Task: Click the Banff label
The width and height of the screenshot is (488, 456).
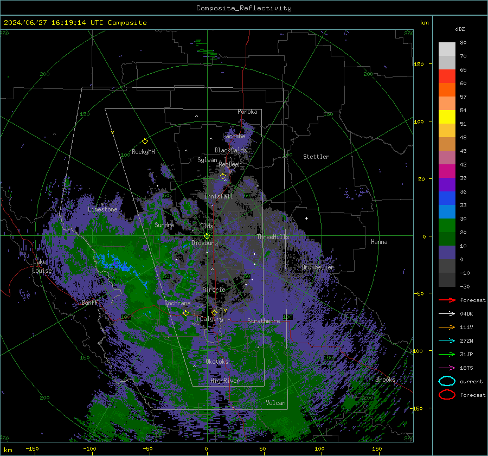Action: (x=89, y=302)
